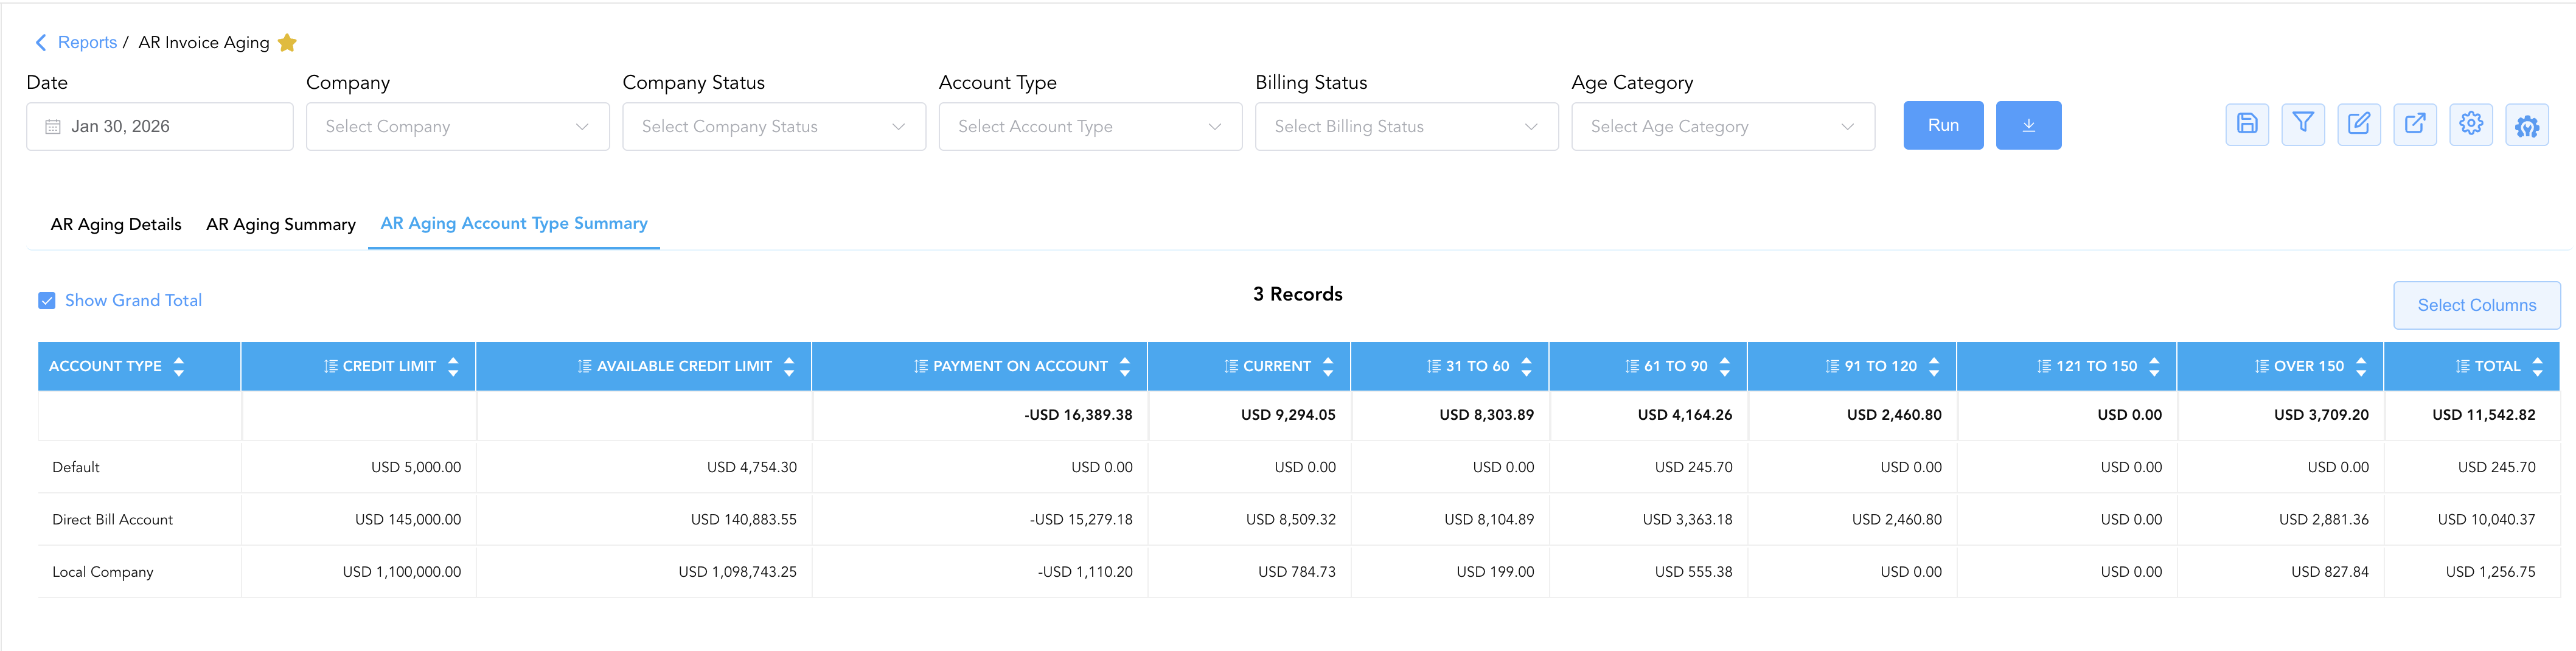Click the rightmost filled cog icon
The height and width of the screenshot is (651, 2576).
click(x=2527, y=125)
